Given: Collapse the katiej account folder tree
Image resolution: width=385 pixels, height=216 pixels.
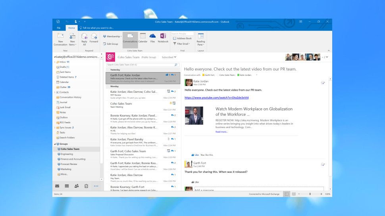Looking at the screenshot, I should tap(55, 57).
